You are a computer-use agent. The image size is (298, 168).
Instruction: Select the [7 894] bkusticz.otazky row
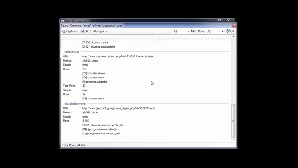click(95, 42)
